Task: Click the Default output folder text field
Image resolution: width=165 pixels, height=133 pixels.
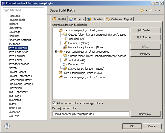Action: pos(91,114)
